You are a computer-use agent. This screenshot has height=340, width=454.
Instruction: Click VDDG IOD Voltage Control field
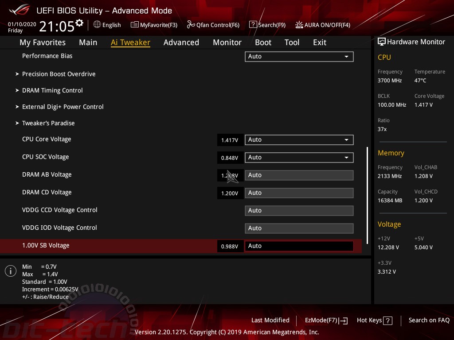[299, 228]
